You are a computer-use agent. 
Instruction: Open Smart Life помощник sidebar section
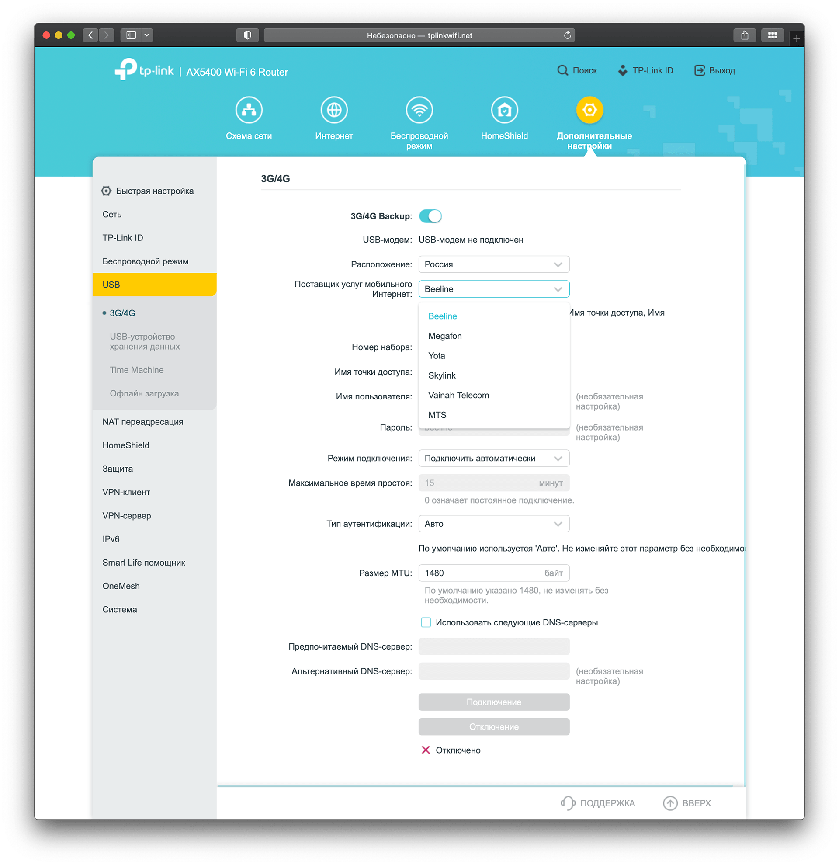coord(154,563)
